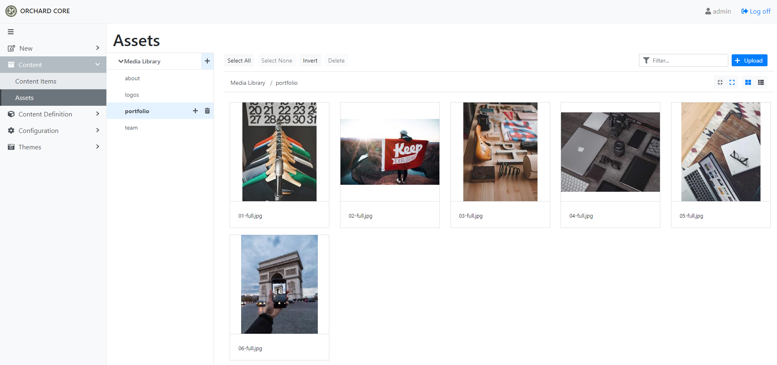
Task: Switch to list view
Action: tap(761, 82)
